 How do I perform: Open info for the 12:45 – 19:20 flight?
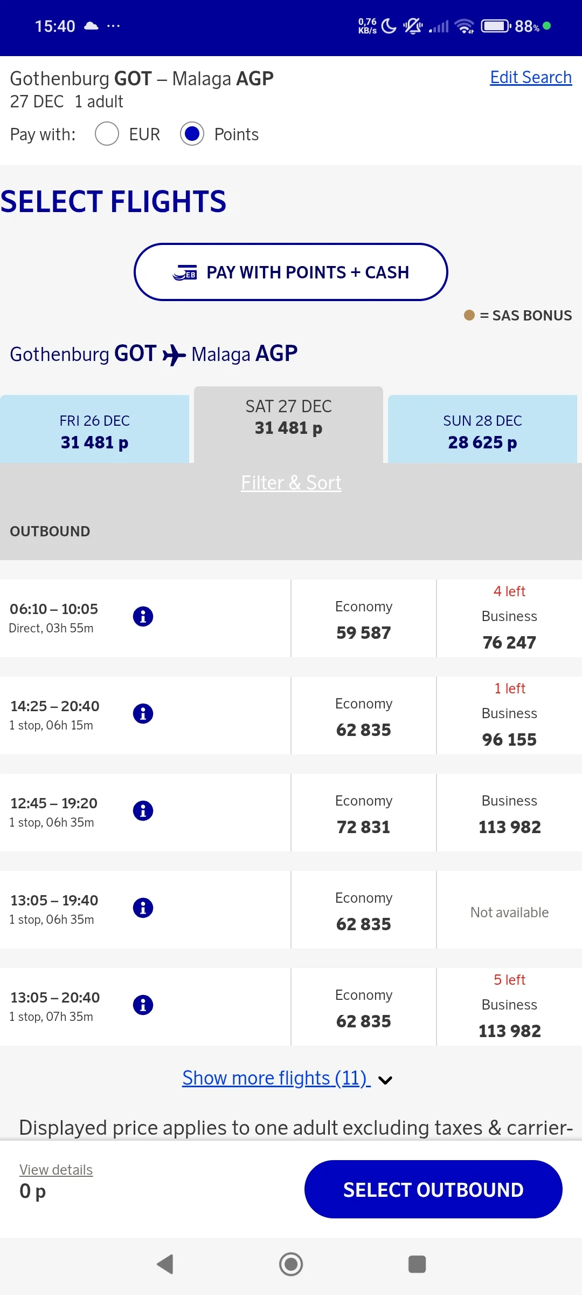coord(143,810)
